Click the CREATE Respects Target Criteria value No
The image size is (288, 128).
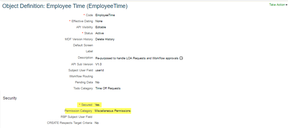[97, 123]
